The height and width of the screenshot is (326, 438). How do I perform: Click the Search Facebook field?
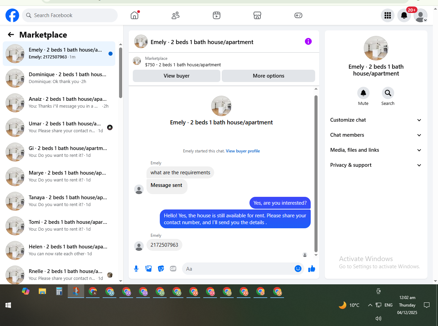70,15
